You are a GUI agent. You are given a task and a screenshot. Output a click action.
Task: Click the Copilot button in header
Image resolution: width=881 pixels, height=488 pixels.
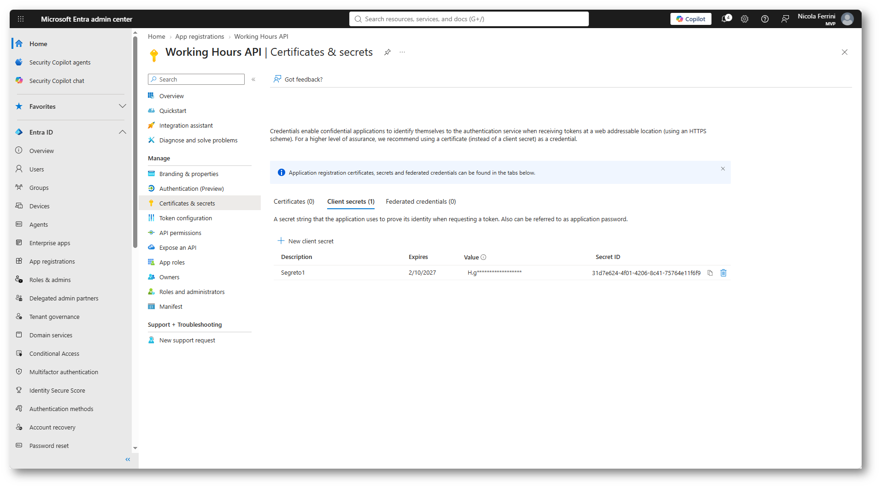pos(691,19)
